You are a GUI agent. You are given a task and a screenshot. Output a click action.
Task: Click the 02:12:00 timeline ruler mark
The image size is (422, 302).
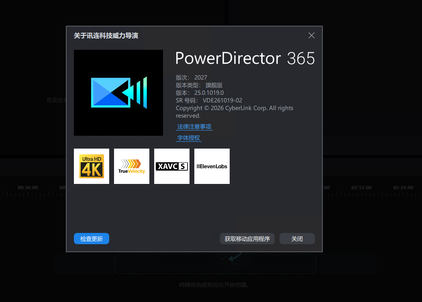pos(361,188)
